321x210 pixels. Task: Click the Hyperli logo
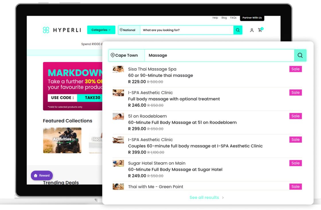coord(62,30)
